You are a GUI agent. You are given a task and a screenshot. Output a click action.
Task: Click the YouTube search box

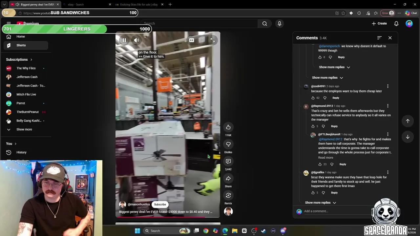point(200,24)
